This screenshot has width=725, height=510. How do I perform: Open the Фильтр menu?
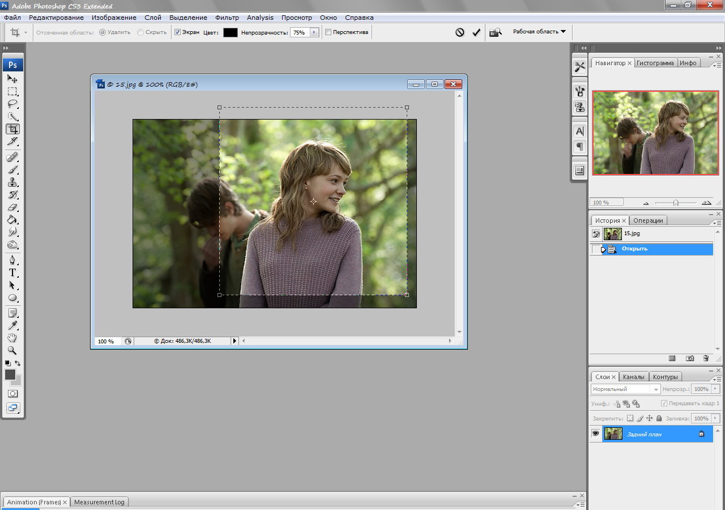click(x=227, y=18)
